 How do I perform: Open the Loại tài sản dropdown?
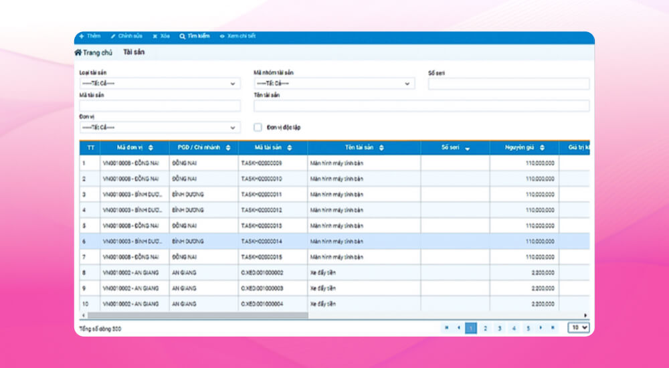pos(160,84)
